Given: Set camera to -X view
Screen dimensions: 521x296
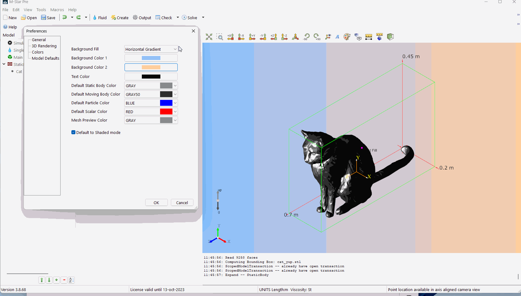Looking at the screenshot, I should pos(241,37).
